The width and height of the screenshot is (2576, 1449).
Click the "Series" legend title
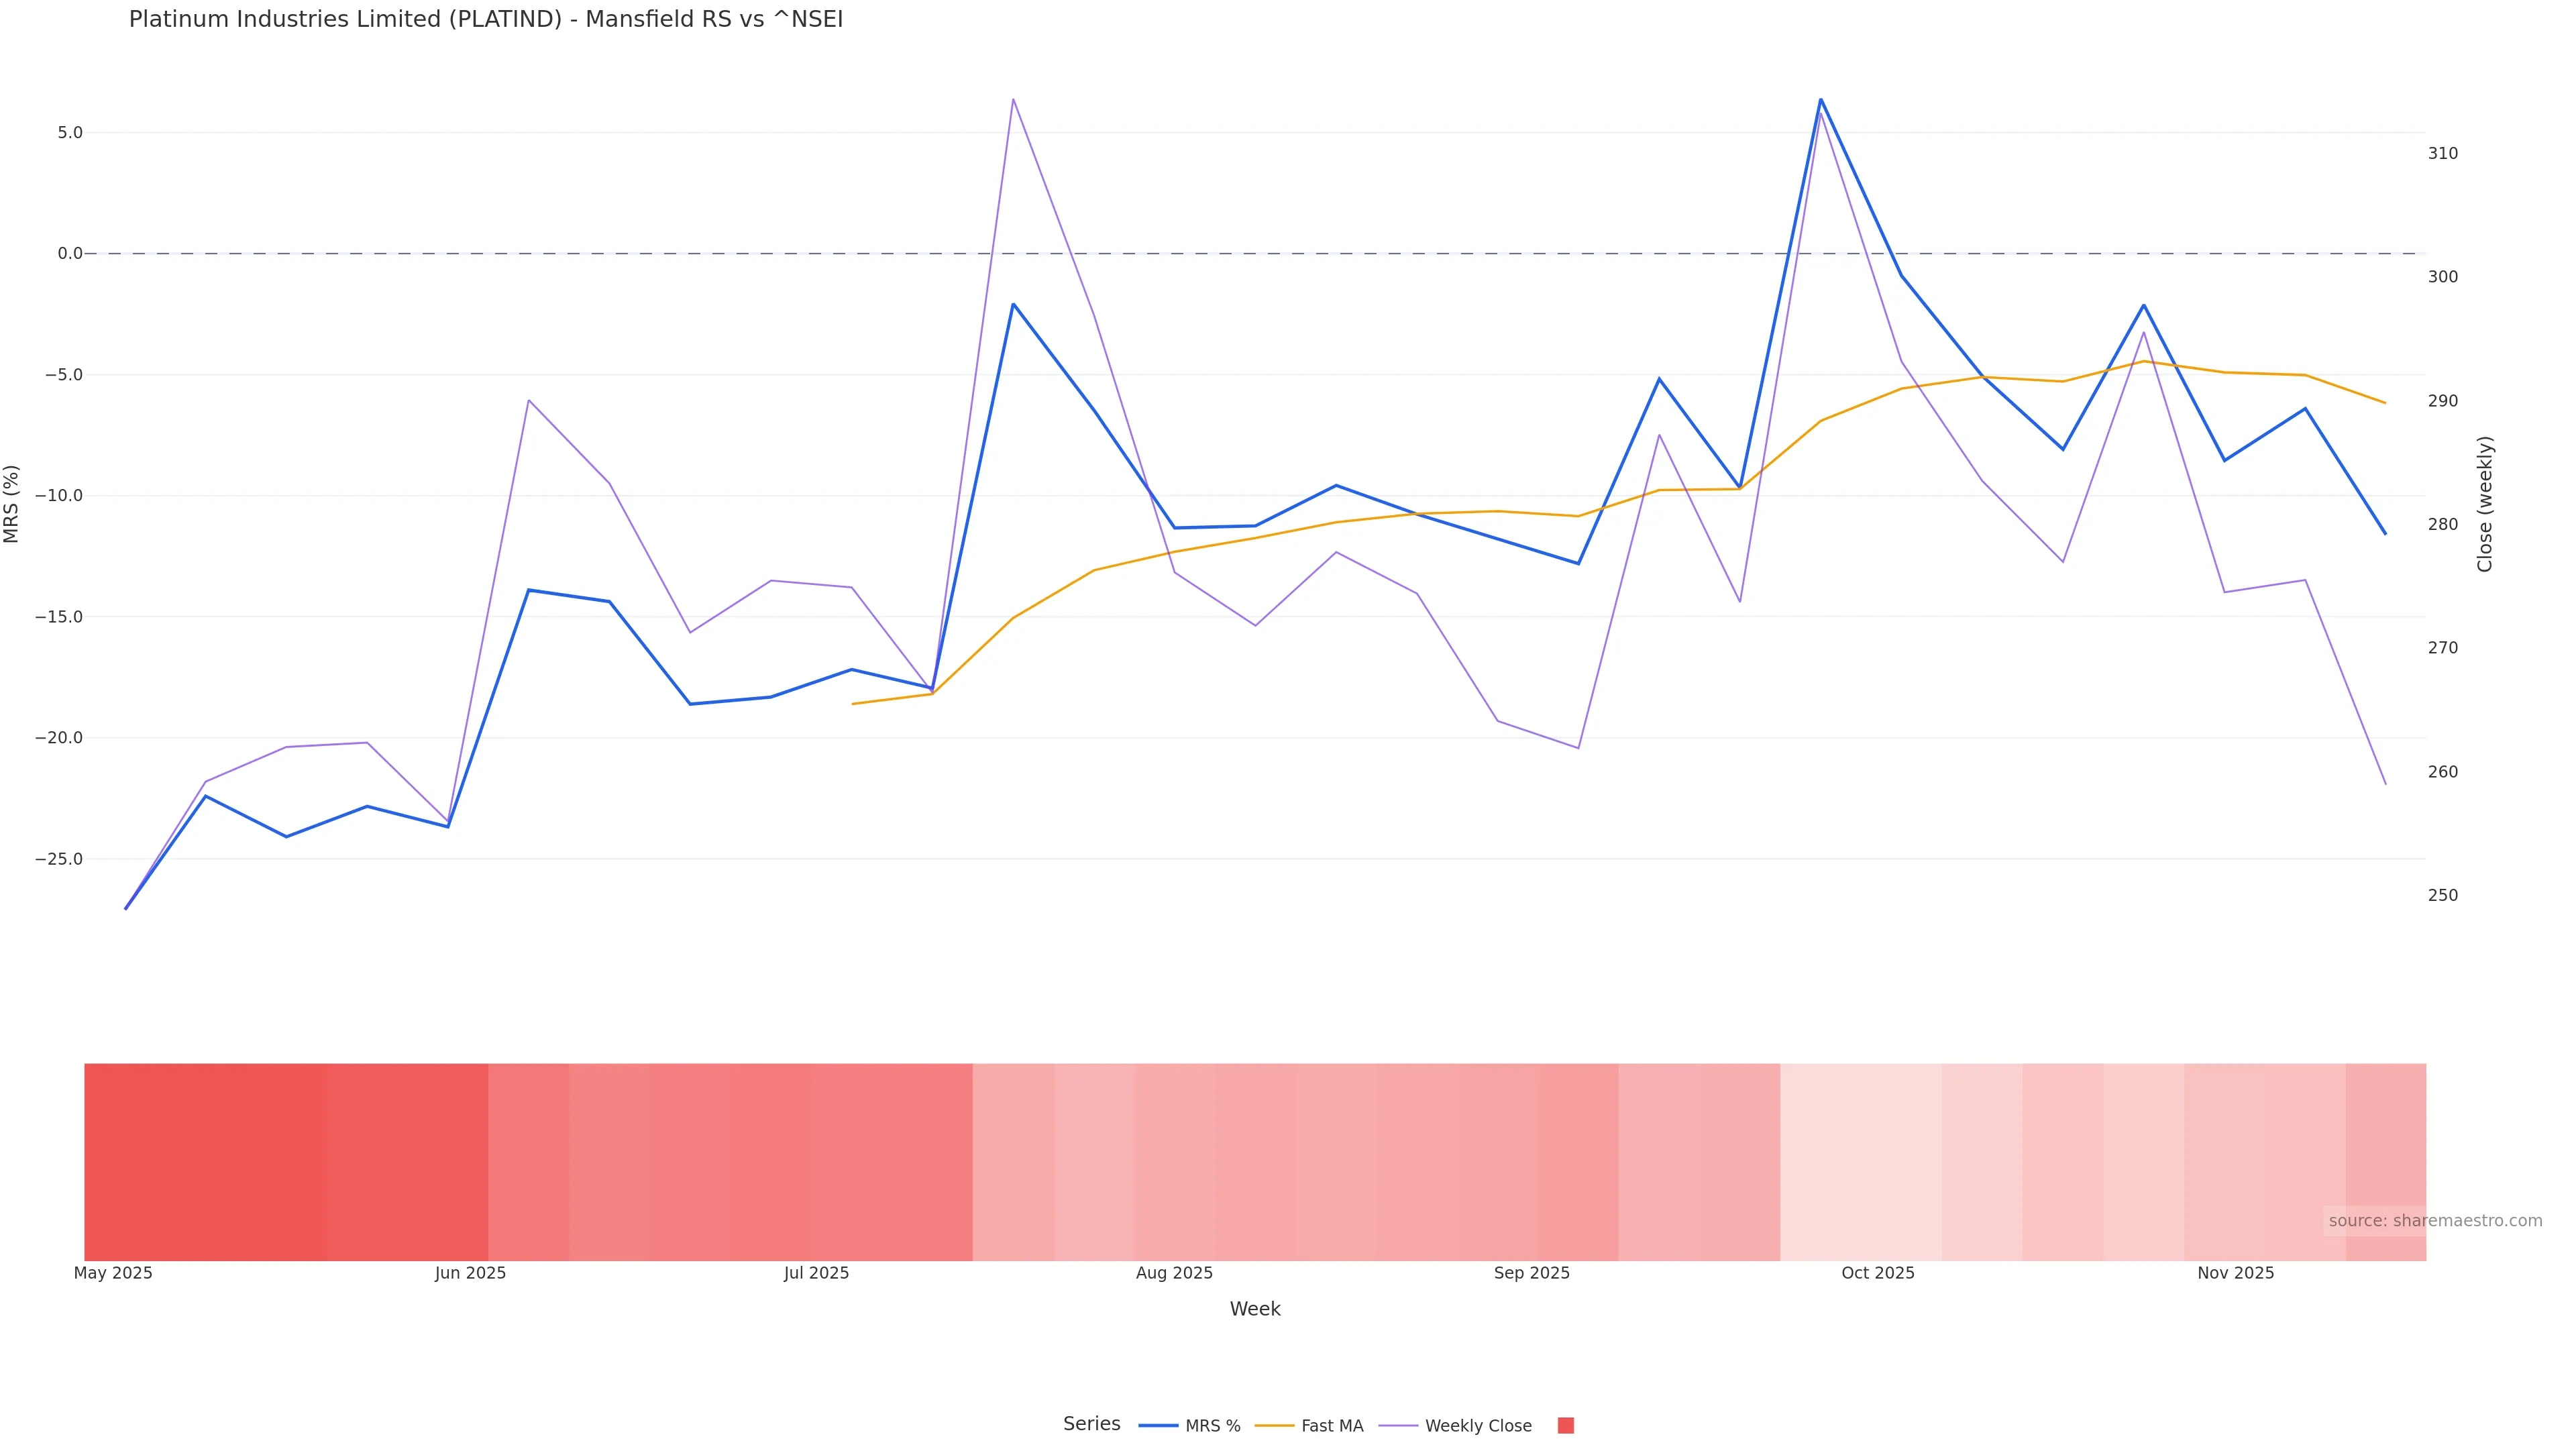pyautogui.click(x=1091, y=1424)
